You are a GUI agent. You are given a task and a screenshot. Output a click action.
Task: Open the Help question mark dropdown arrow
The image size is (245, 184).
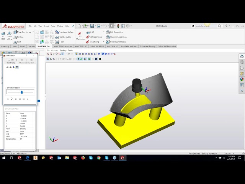[x=229, y=26]
